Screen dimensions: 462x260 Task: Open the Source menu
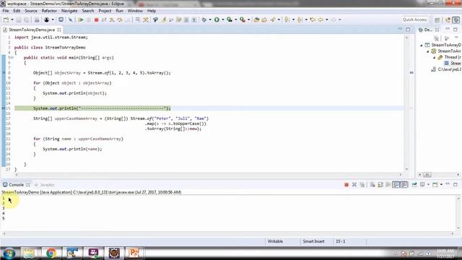[31, 11]
